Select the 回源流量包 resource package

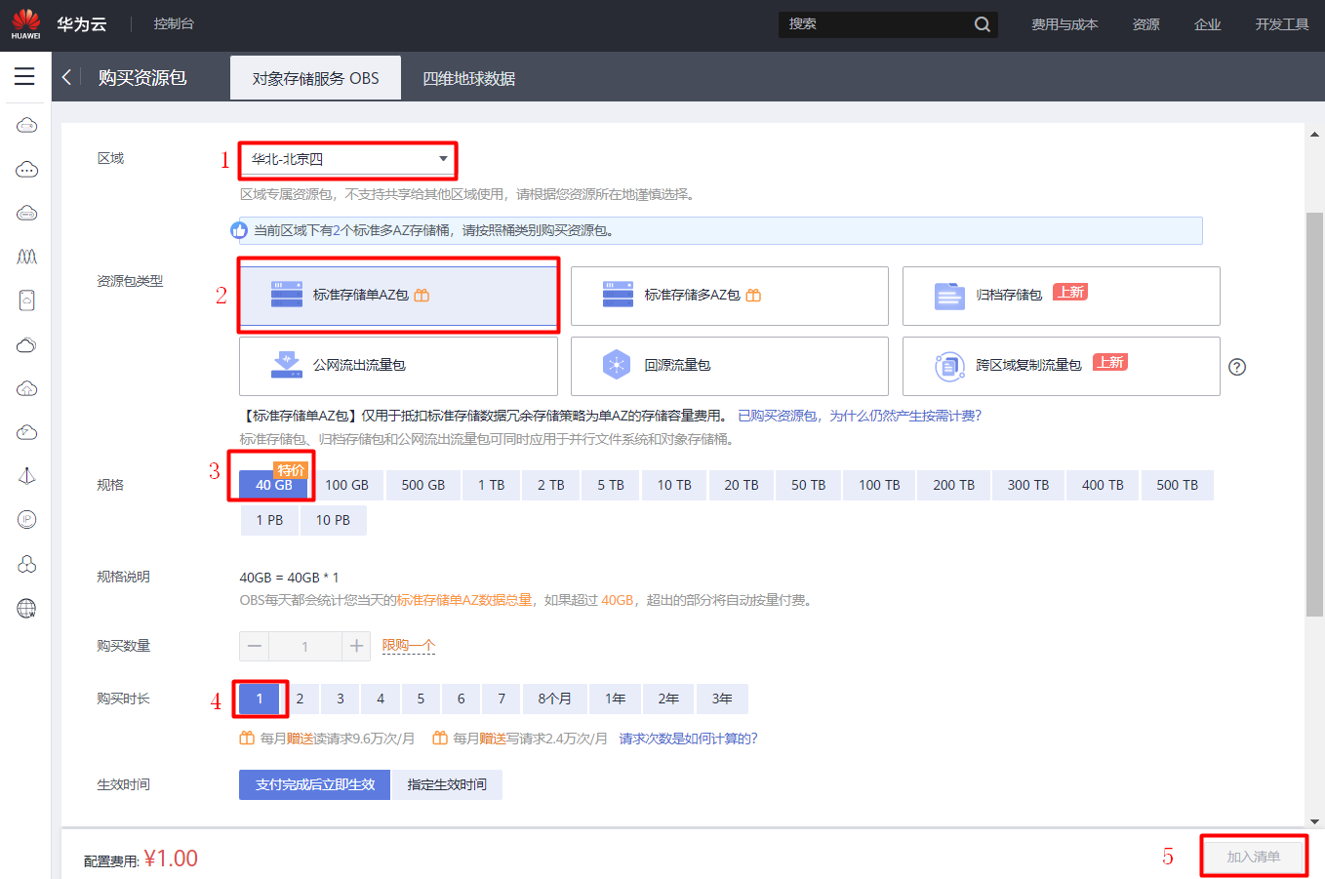[730, 366]
